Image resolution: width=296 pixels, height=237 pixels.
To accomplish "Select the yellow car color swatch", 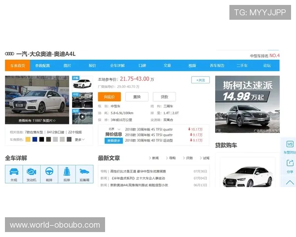I will pos(28,140).
